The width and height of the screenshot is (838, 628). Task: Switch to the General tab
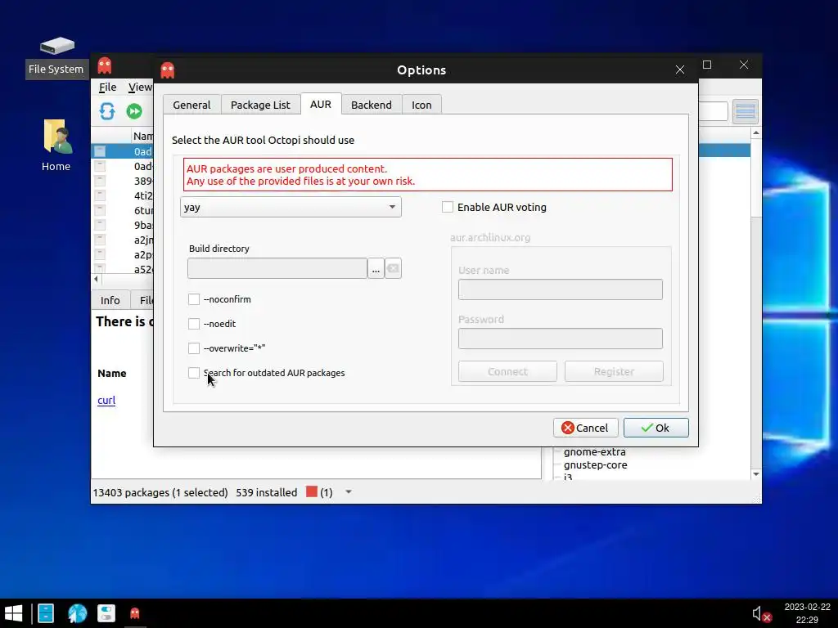191,105
